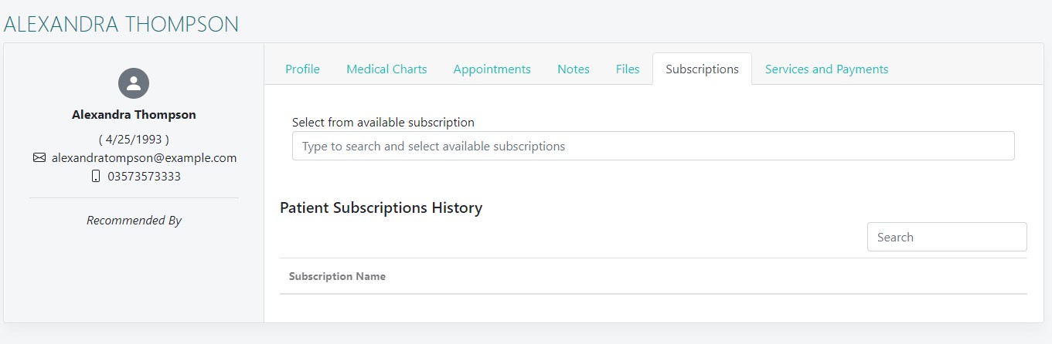Image resolution: width=1052 pixels, height=344 pixels.
Task: Click the ALEXANDRA THOMPSON page title
Action: pos(121,24)
